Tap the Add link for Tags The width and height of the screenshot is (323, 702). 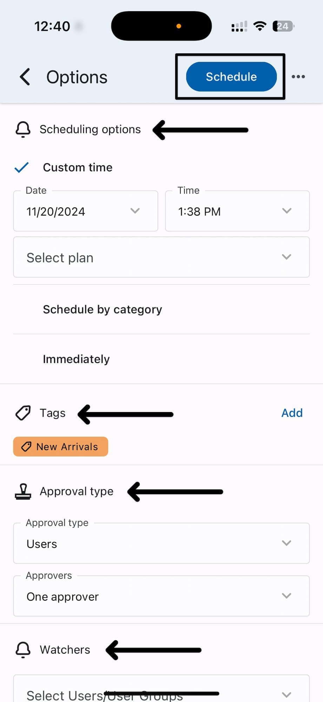(x=292, y=413)
